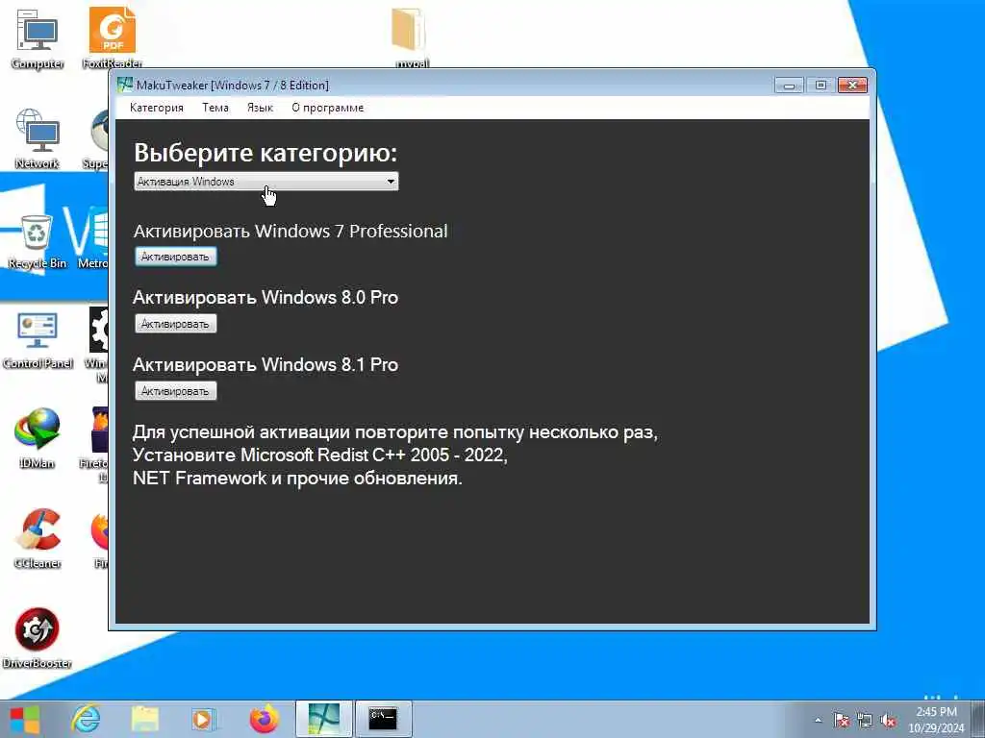
Task: Select the IDMan desktop icon
Action: pos(38,438)
